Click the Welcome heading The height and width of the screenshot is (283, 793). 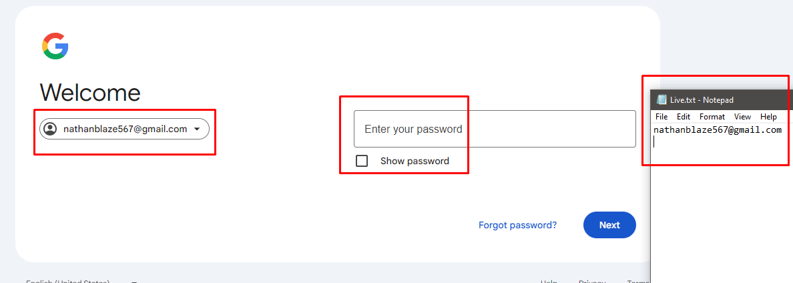pos(90,93)
